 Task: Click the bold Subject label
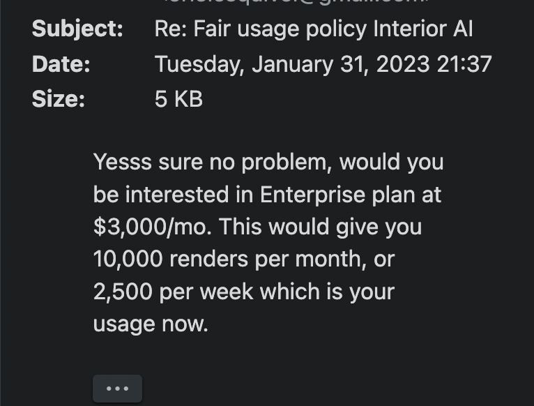77,29
